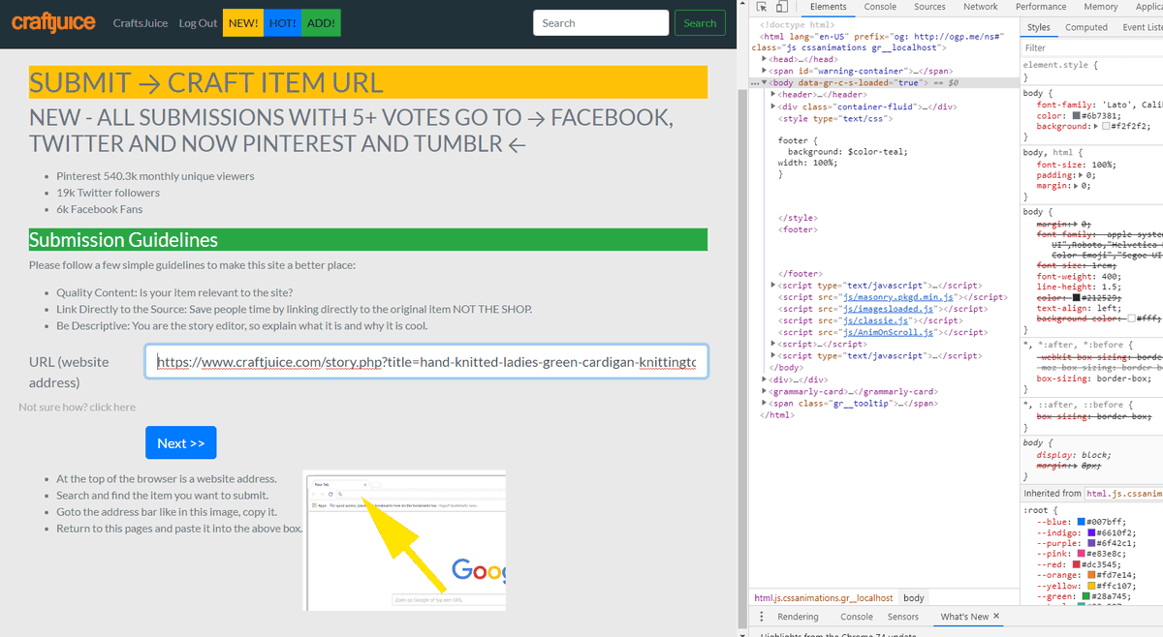Viewport: 1163px width, 637px height.
Task: Click the --indigo #6610f2 color swatch
Action: coord(1091,531)
